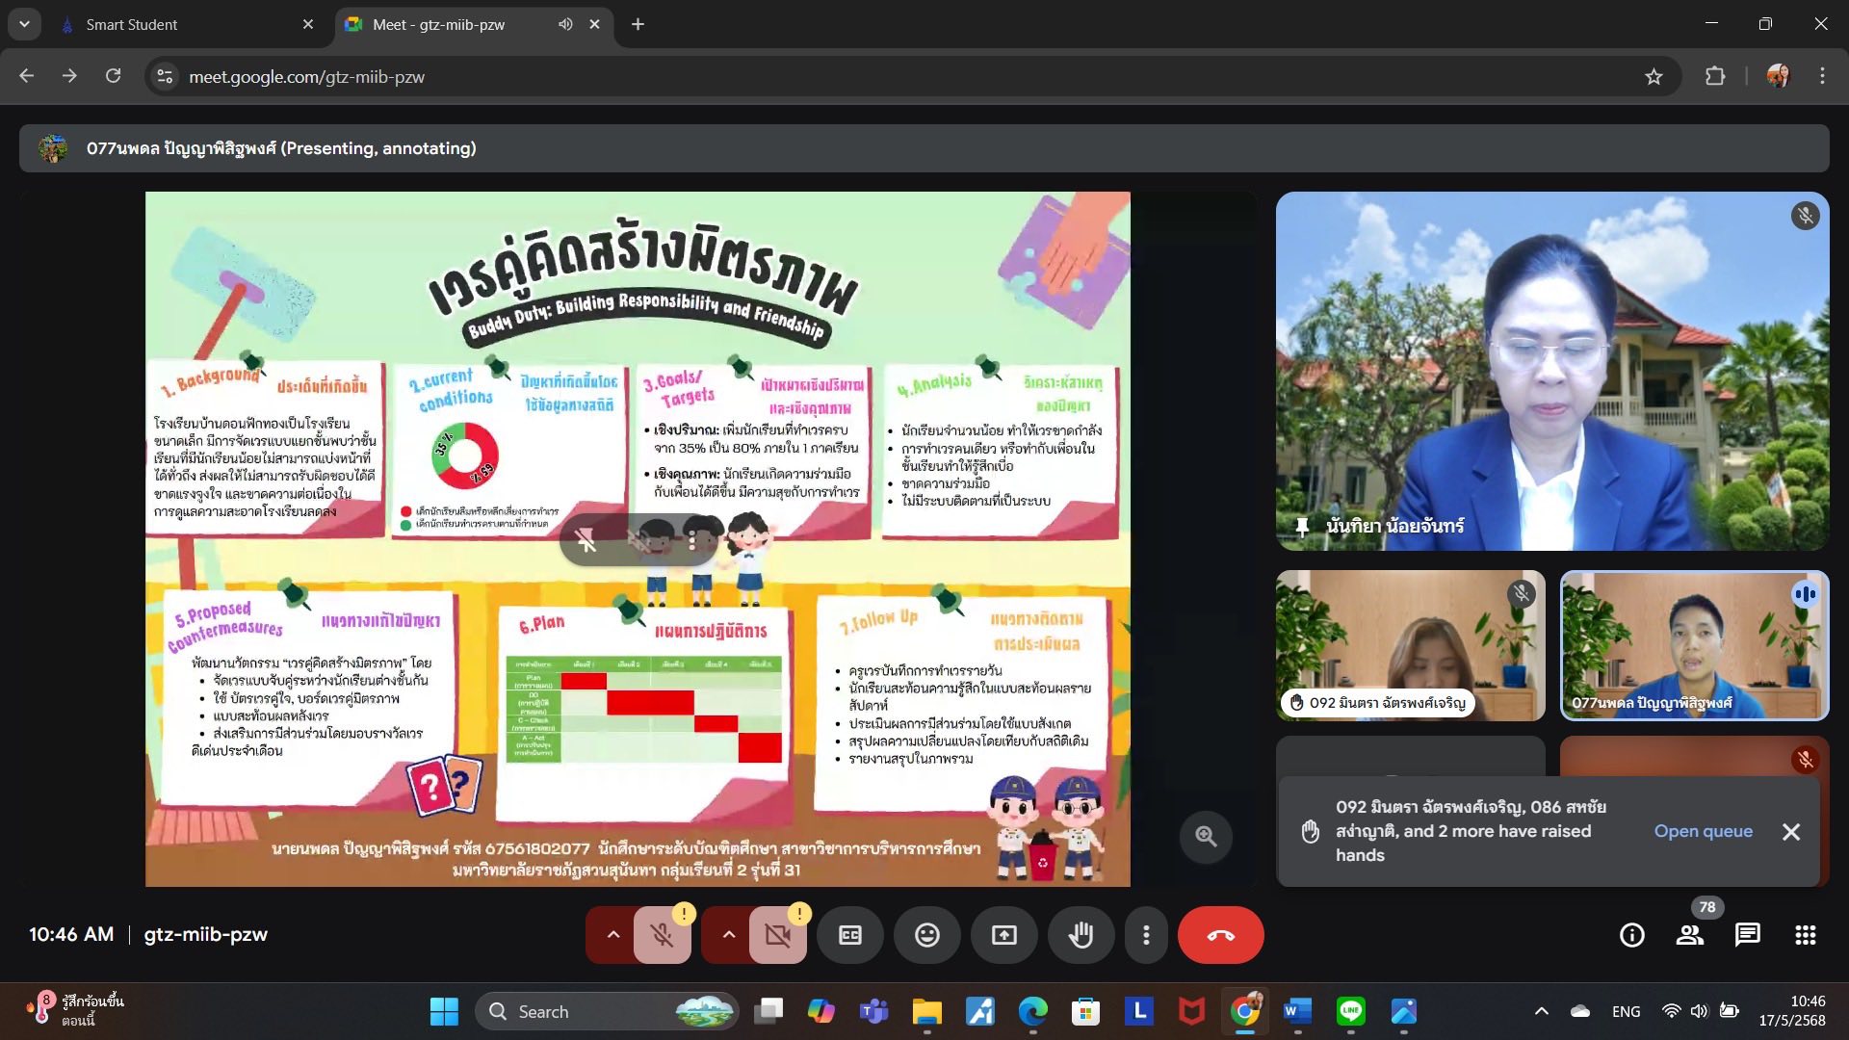
Task: Launch Copilot from taskbar
Action: click(x=821, y=1012)
